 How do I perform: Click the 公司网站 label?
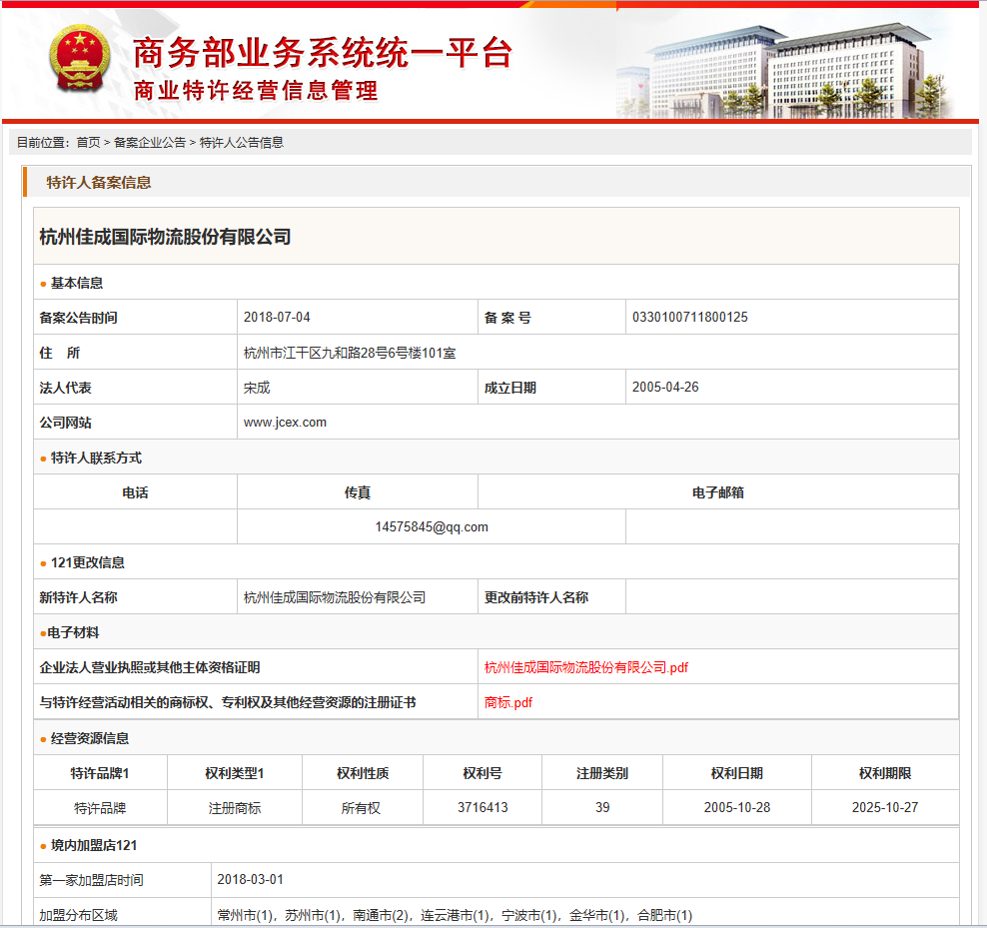(66, 424)
